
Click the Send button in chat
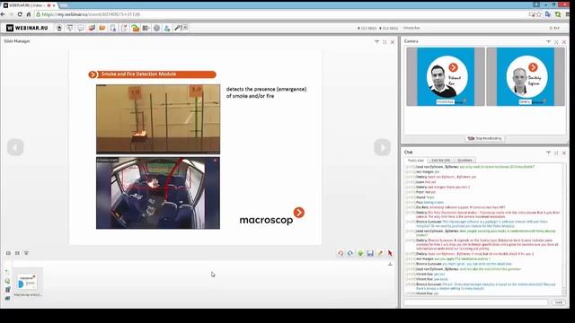tap(559, 302)
